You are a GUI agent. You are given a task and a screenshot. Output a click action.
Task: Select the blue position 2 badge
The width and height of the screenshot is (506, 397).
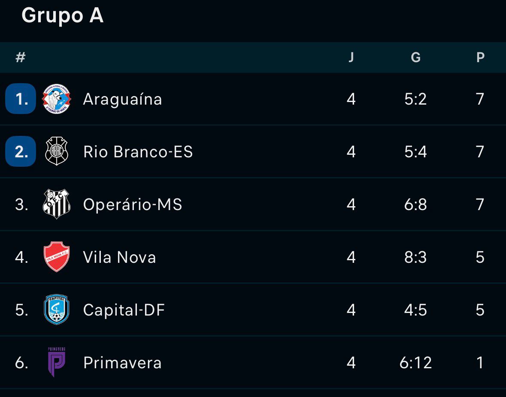point(21,152)
